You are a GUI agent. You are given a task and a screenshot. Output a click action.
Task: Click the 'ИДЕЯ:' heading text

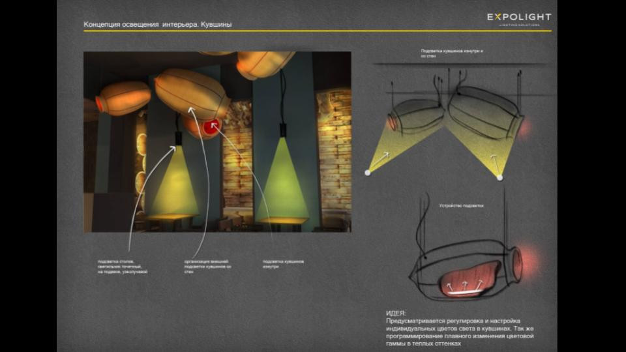point(395,314)
